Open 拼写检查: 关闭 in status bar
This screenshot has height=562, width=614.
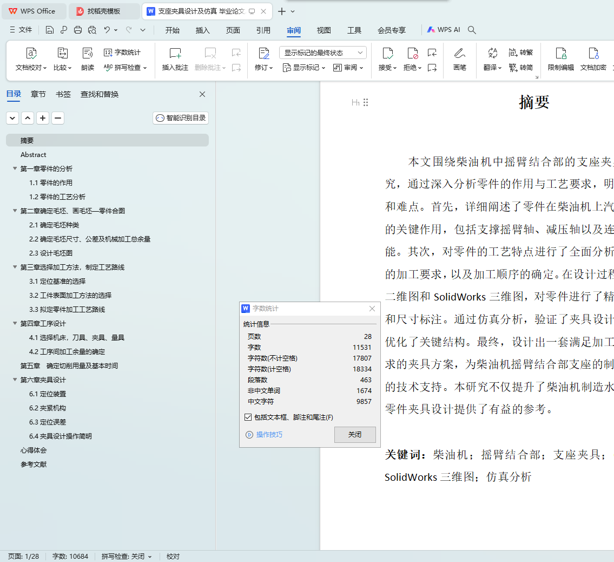127,557
